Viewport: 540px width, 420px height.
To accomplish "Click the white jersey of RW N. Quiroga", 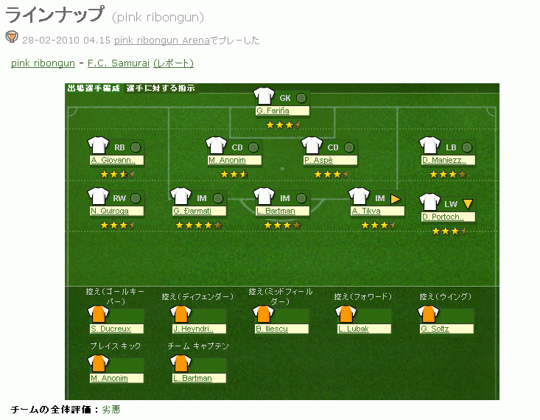I will pyautogui.click(x=98, y=197).
